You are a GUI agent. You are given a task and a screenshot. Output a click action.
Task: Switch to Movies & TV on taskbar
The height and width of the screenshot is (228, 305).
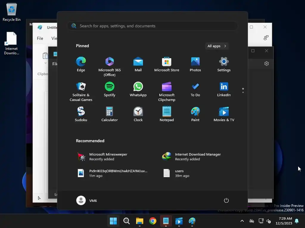[179, 221]
